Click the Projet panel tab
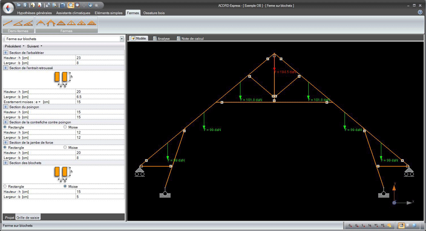This screenshot has height=231, width=426. point(9,217)
